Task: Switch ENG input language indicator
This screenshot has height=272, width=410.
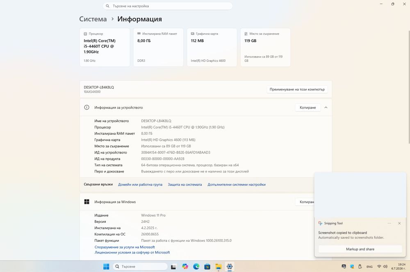Action: tap(369, 267)
